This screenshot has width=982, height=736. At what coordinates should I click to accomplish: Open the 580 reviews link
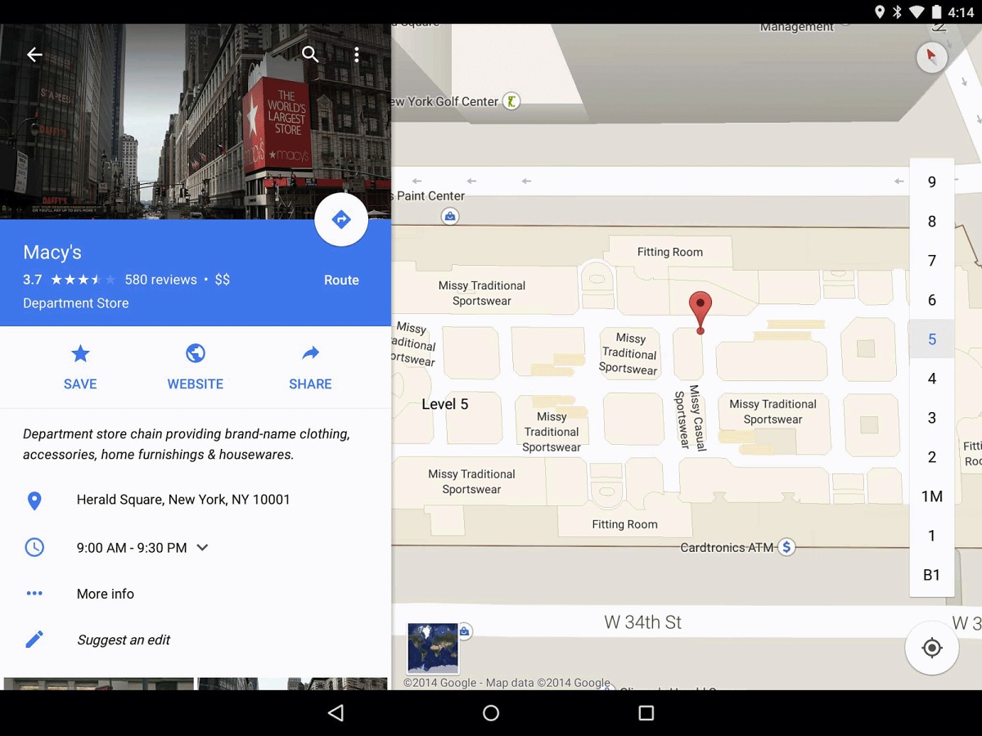point(160,280)
